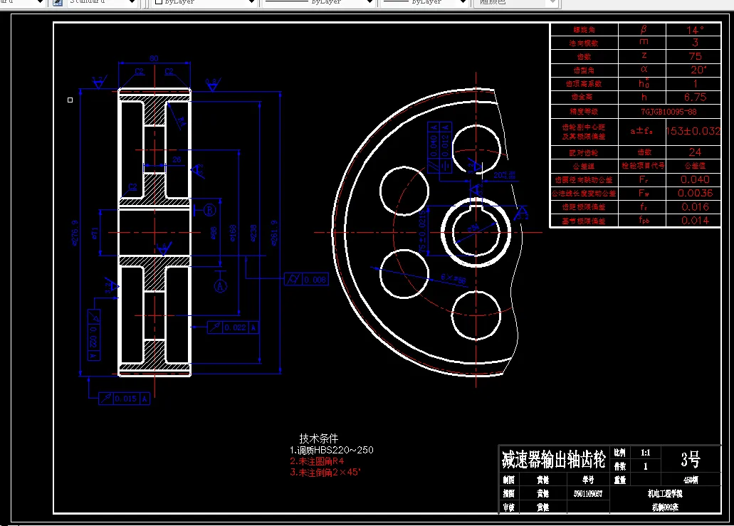Select the ø261.9 dimension text

click(x=274, y=233)
